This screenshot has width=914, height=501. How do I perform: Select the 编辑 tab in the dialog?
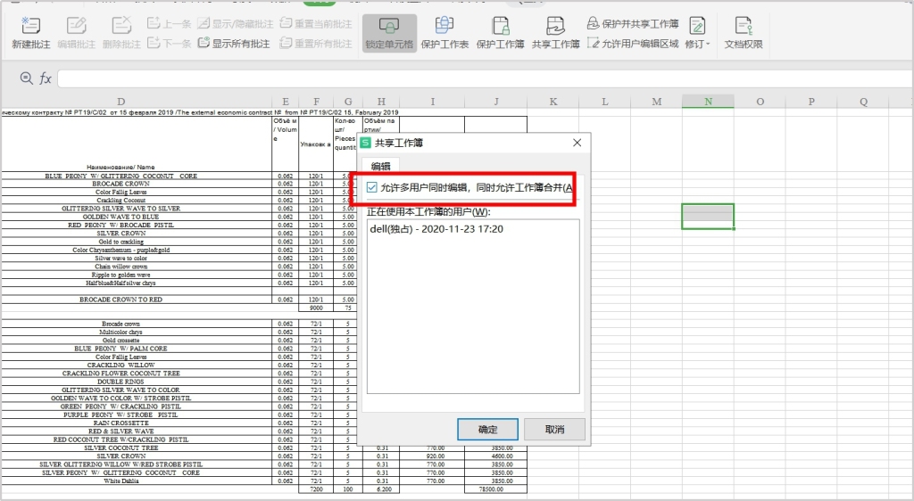[x=380, y=167]
